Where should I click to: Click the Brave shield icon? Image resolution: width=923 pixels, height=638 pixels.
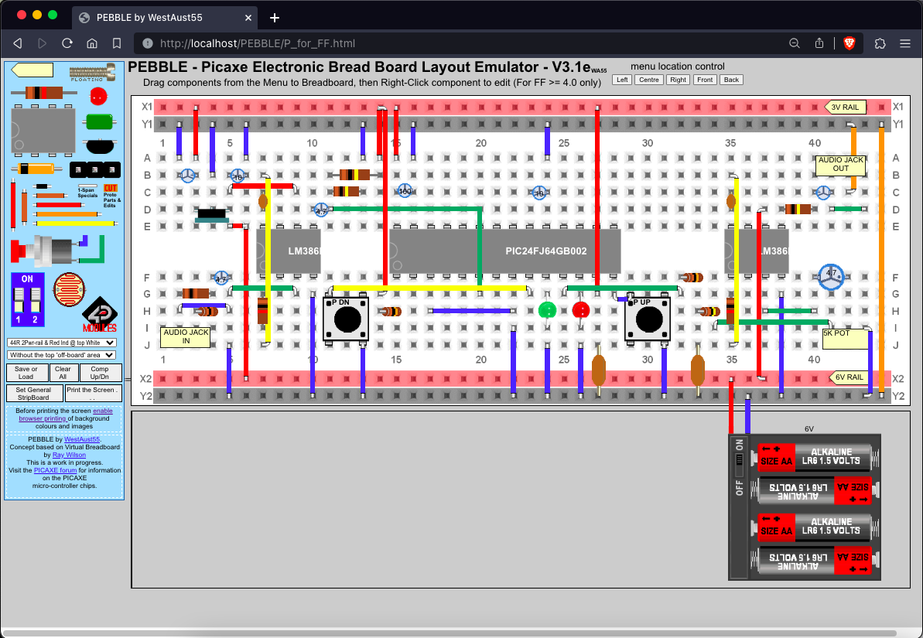[849, 43]
